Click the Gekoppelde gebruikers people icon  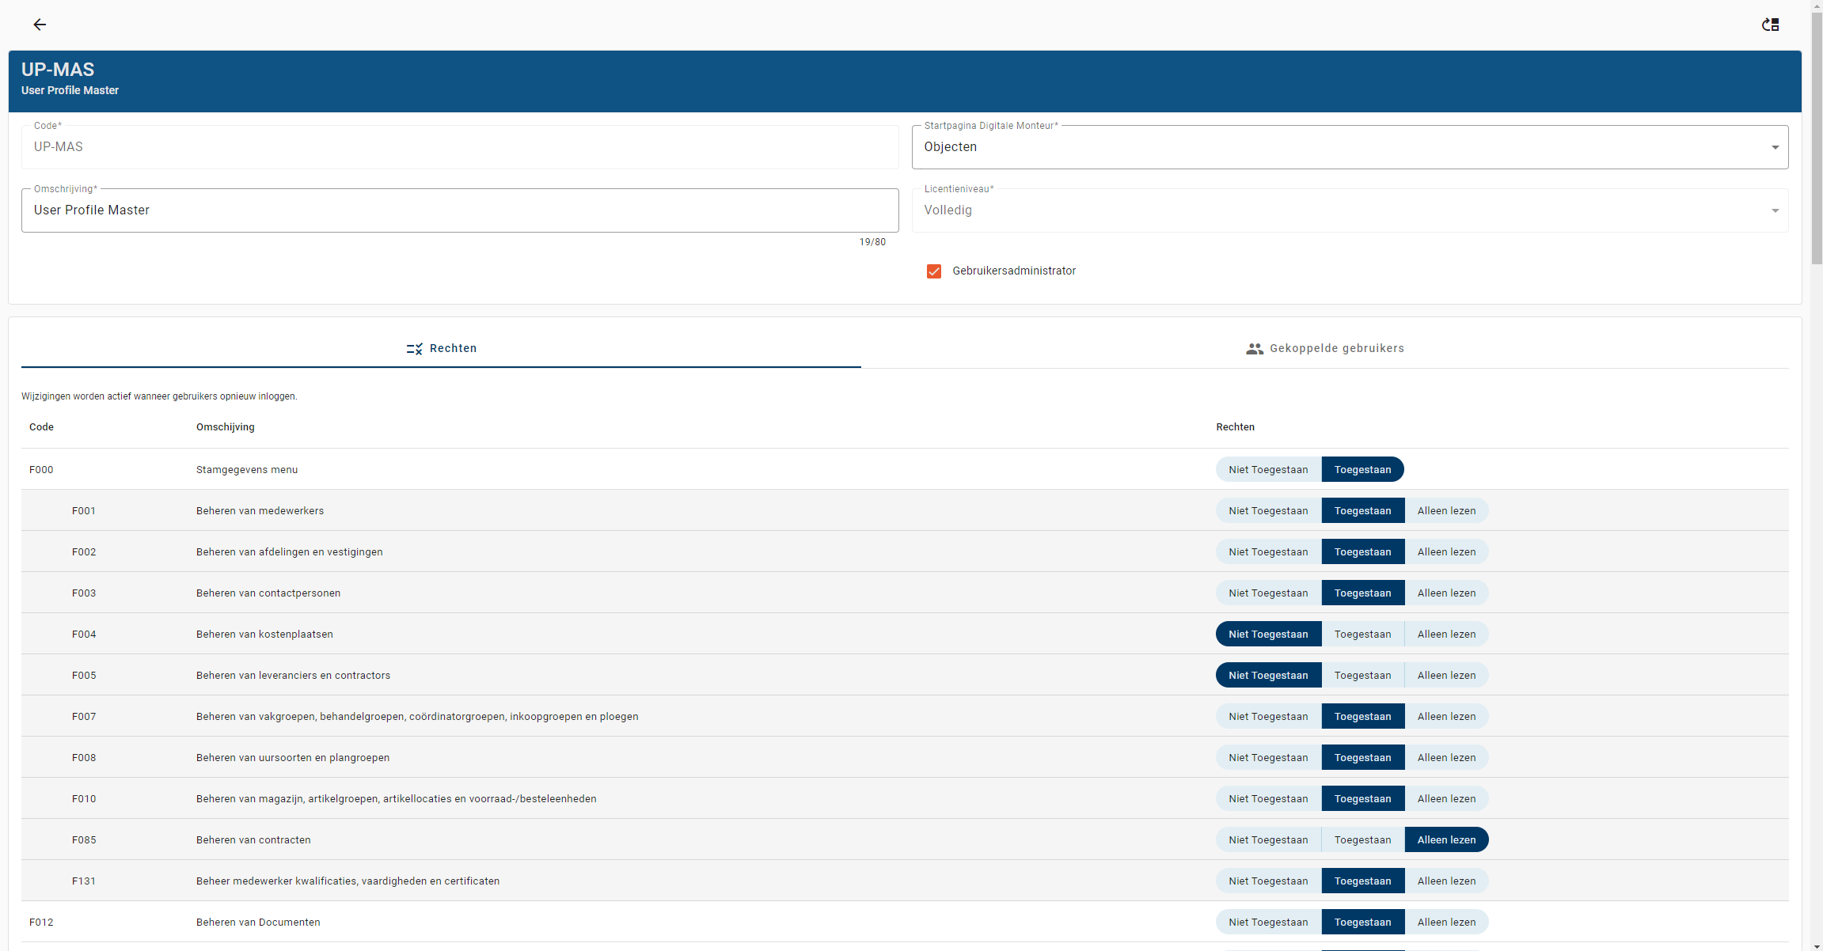pos(1254,349)
